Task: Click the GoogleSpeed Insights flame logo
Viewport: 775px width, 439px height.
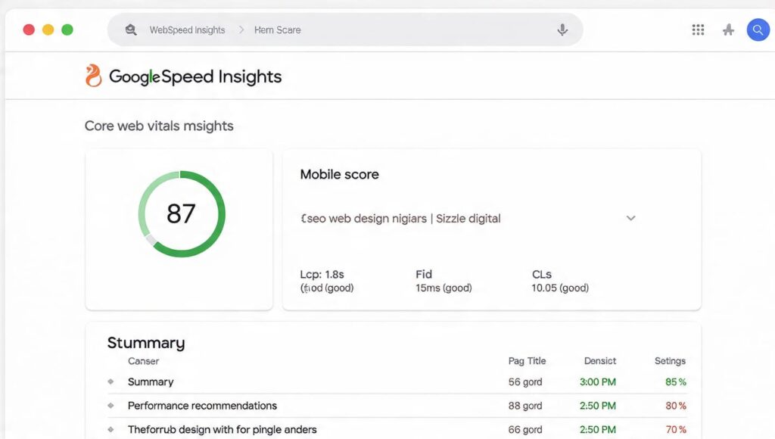Action: click(93, 76)
